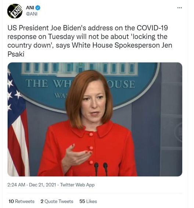Open the press briefing photo

(95, 119)
